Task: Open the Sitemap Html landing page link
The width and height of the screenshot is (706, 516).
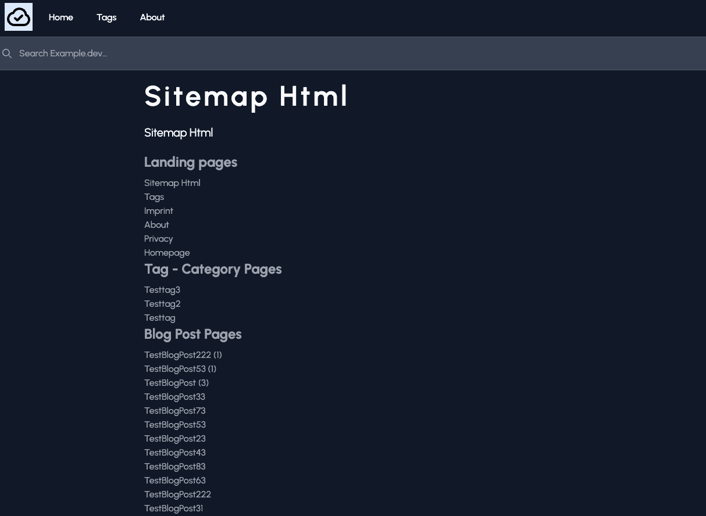Action: [172, 183]
